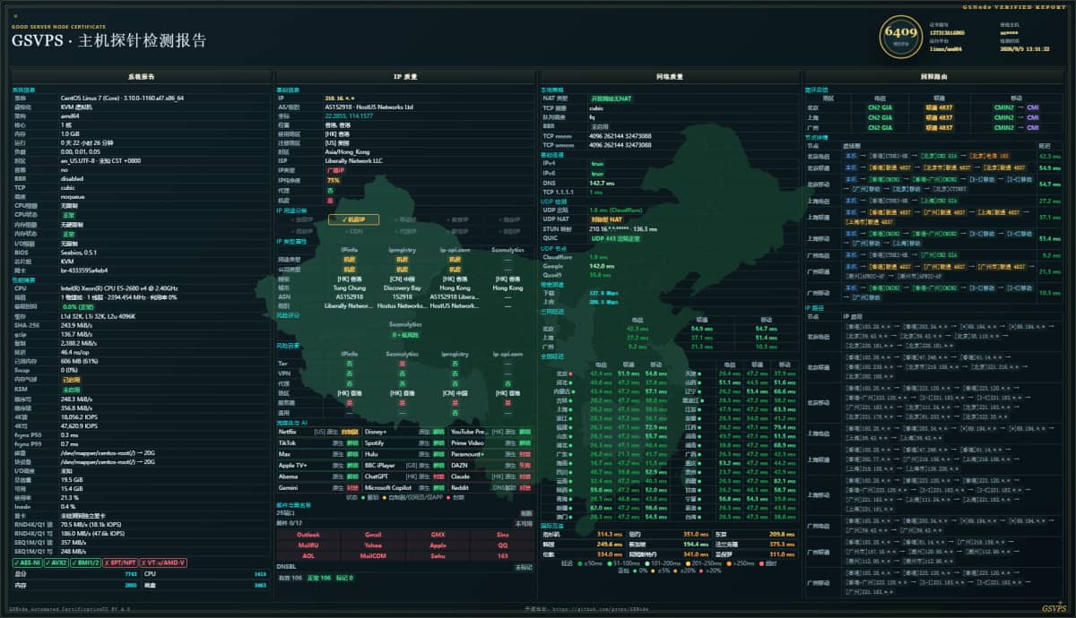
Task: Click the ChatGPT unlock status row
Action: (404, 476)
